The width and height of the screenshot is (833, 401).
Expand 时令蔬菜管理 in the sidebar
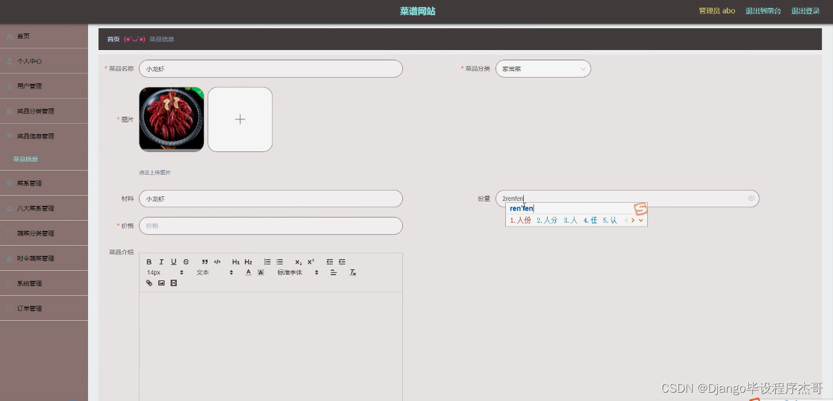click(x=44, y=258)
